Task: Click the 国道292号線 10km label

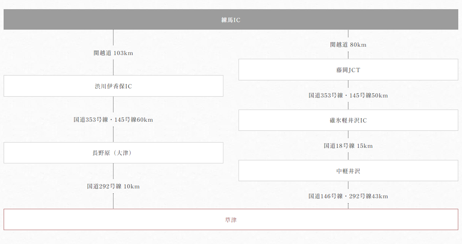Action: click(113, 186)
